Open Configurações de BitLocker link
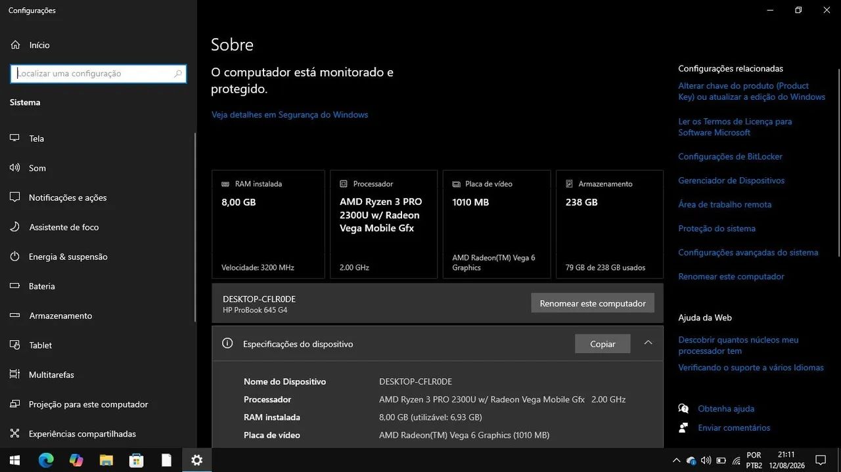Viewport: 841px width, 472px height. tap(731, 157)
